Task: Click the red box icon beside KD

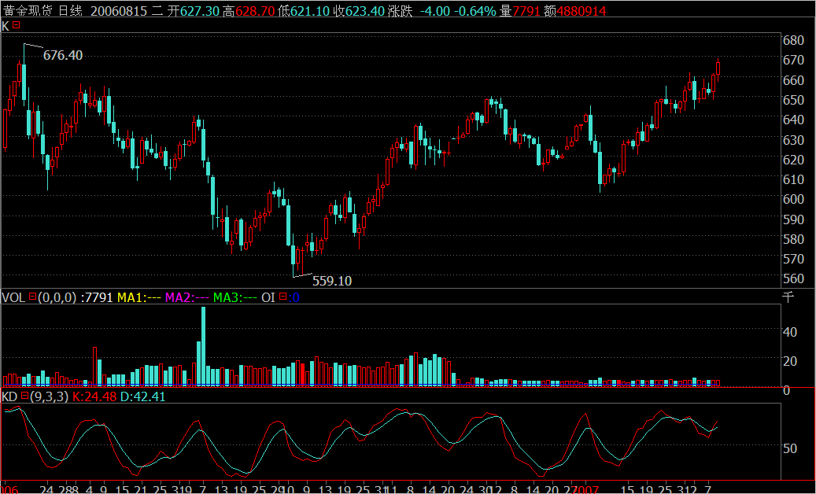Action: click(24, 396)
